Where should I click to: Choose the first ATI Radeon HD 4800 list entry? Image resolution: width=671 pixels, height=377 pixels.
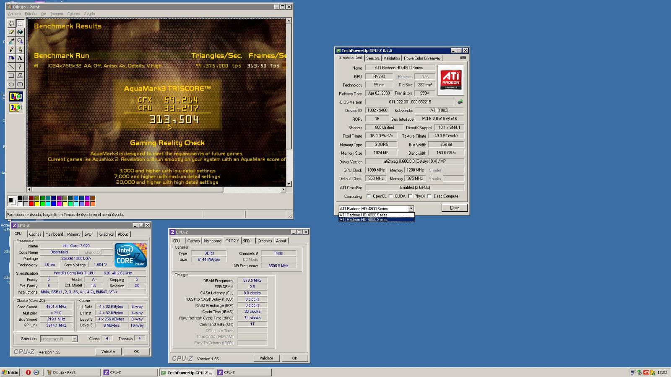pyautogui.click(x=377, y=215)
